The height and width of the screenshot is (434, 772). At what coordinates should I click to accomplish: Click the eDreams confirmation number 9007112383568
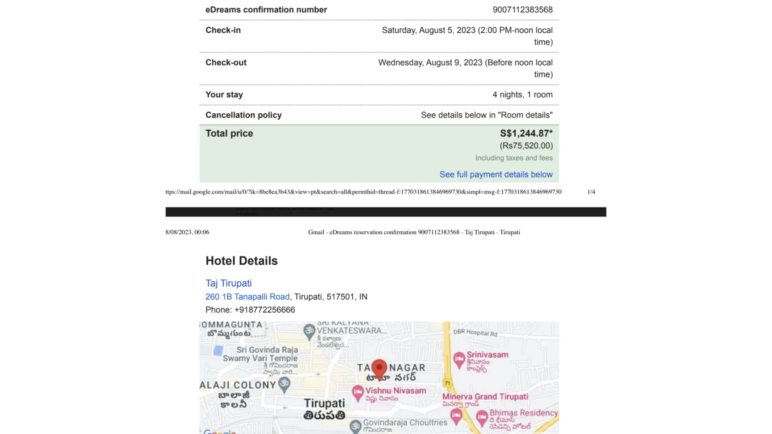pyautogui.click(x=523, y=10)
